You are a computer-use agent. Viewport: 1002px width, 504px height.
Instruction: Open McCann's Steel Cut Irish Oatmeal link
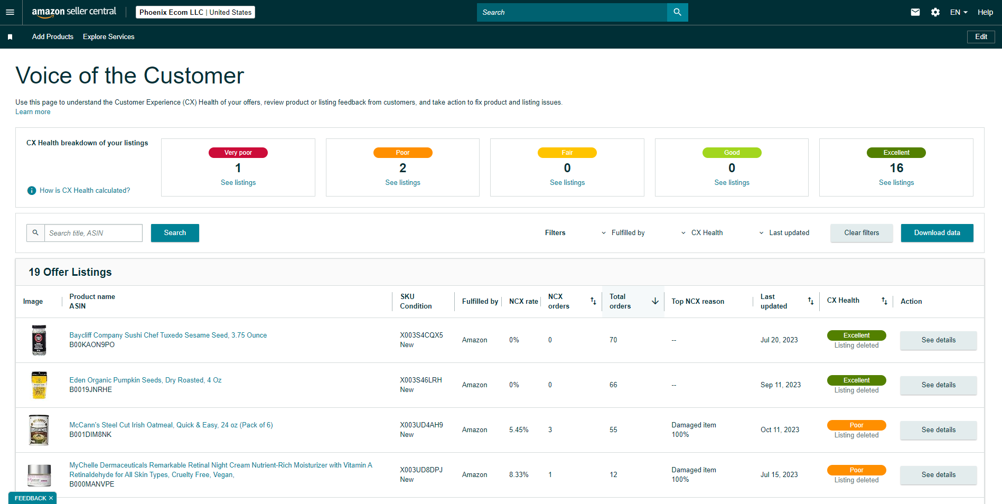click(x=171, y=425)
